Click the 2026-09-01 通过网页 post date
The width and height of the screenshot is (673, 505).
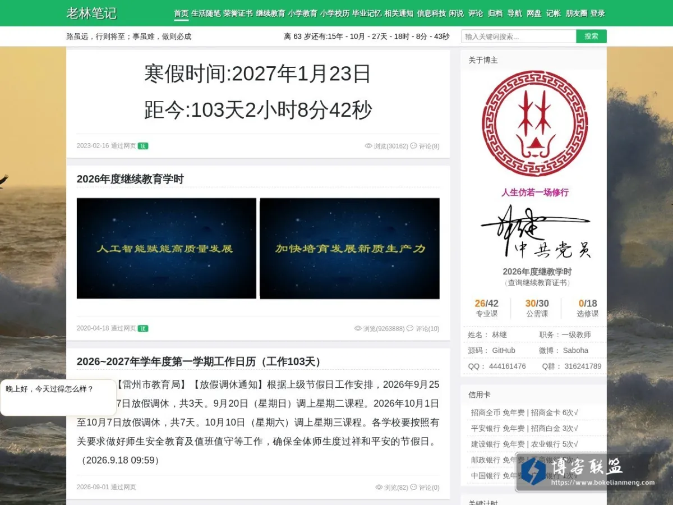[x=106, y=488]
